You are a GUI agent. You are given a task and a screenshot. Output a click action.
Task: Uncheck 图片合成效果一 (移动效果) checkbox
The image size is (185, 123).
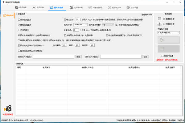click(x=19, y=45)
